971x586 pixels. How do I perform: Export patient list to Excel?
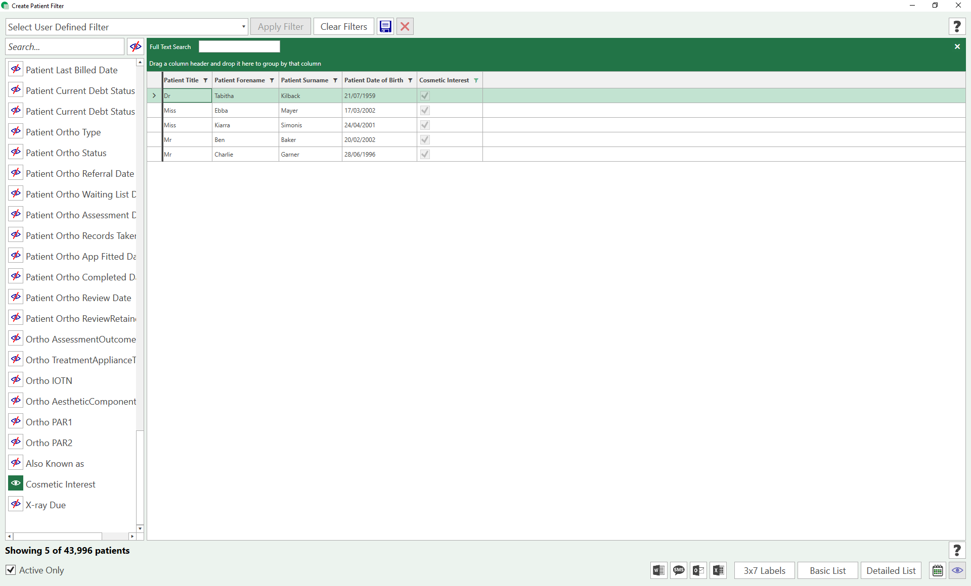[x=718, y=570]
